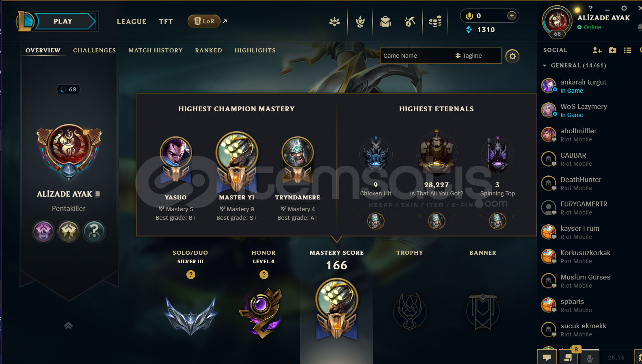Click the plus button to purchase RP

512,16
